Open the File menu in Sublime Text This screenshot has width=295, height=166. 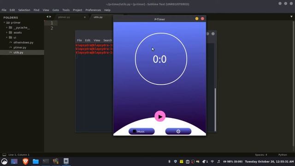coord(4,10)
